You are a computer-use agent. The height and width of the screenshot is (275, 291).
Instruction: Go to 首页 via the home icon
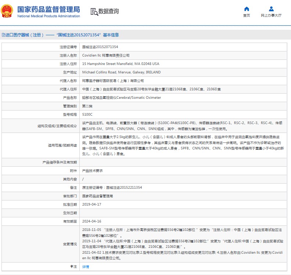[x=247, y=9]
